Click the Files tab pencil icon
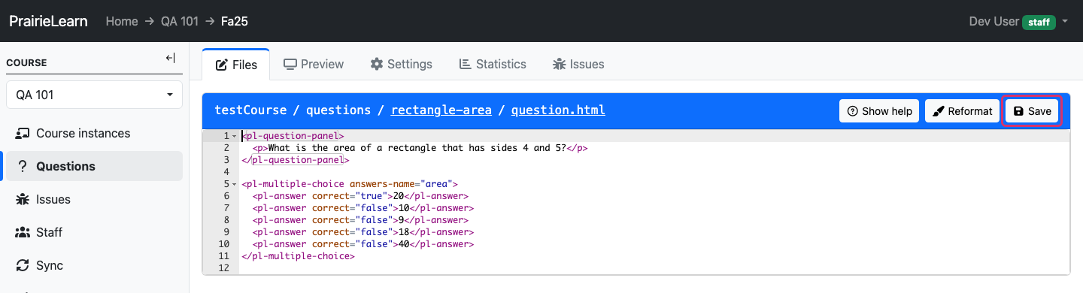Viewport: 1083px width, 293px height. (x=222, y=65)
